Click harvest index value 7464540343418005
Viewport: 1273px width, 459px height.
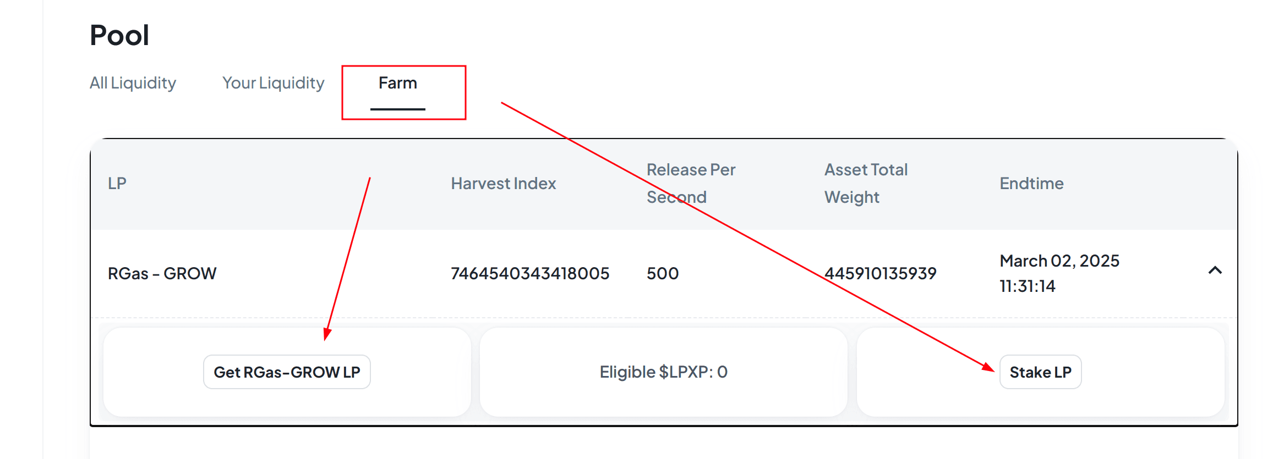pos(530,273)
